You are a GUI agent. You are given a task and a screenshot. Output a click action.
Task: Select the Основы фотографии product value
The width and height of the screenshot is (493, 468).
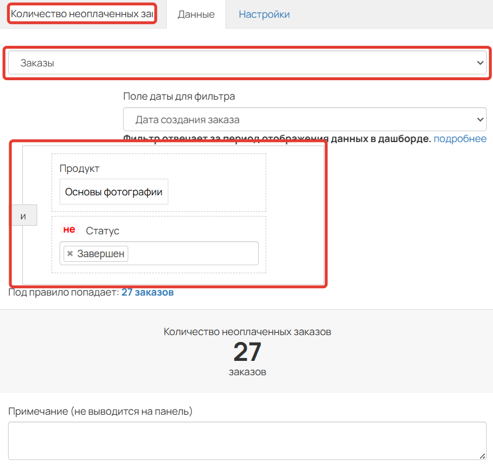[114, 192]
